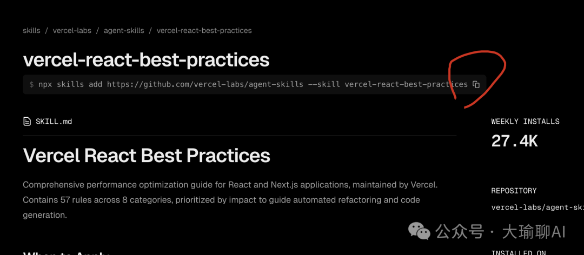Click the '公众号 · 大瑜聊AI' watermark text
The height and width of the screenshot is (255, 584).
(500, 232)
